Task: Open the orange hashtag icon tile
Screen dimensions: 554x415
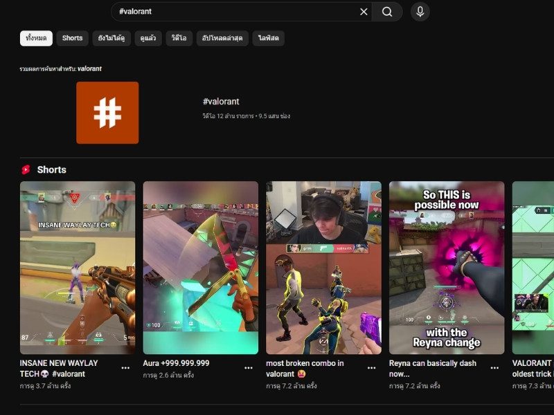Action: [107, 113]
